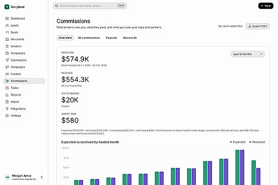The image size is (278, 185).
Task: Click the $20K outstanding value
Action: [x=70, y=100]
